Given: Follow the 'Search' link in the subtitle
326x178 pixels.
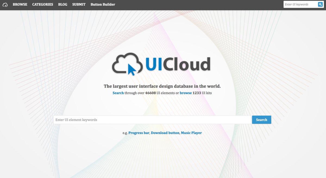Looking at the screenshot, I should (x=118, y=93).
